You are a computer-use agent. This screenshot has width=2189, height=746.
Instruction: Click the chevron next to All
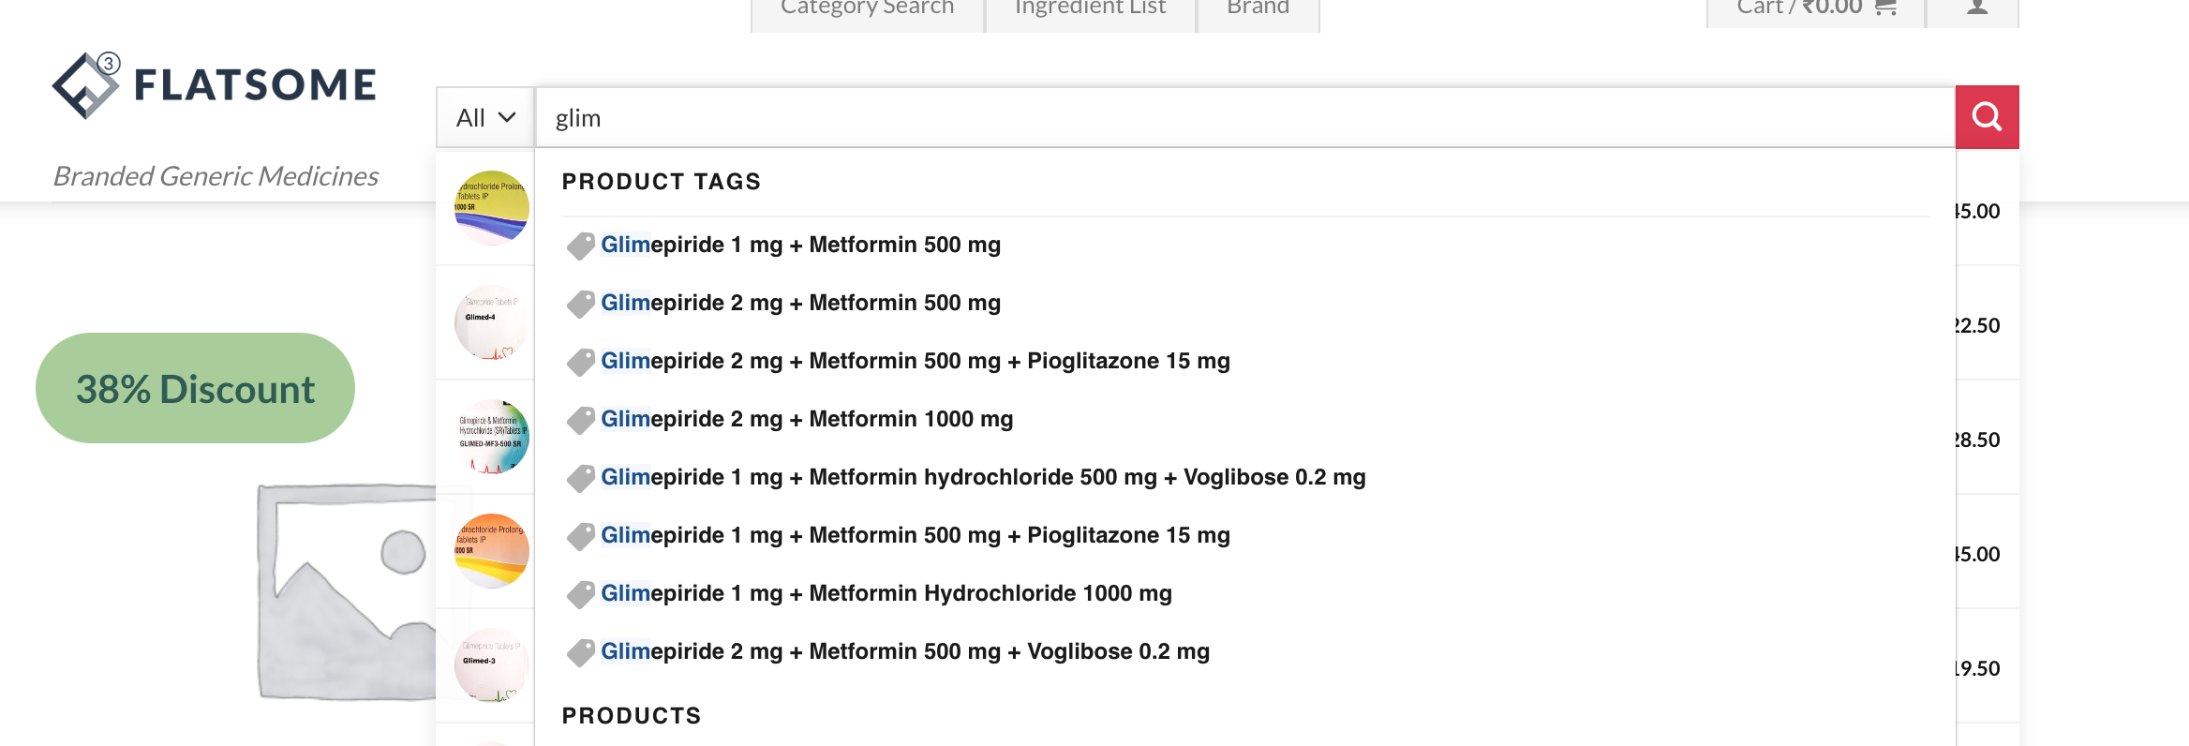pos(507,118)
